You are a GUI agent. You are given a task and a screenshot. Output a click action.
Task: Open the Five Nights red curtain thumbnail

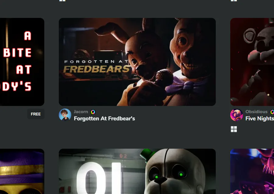(252, 62)
